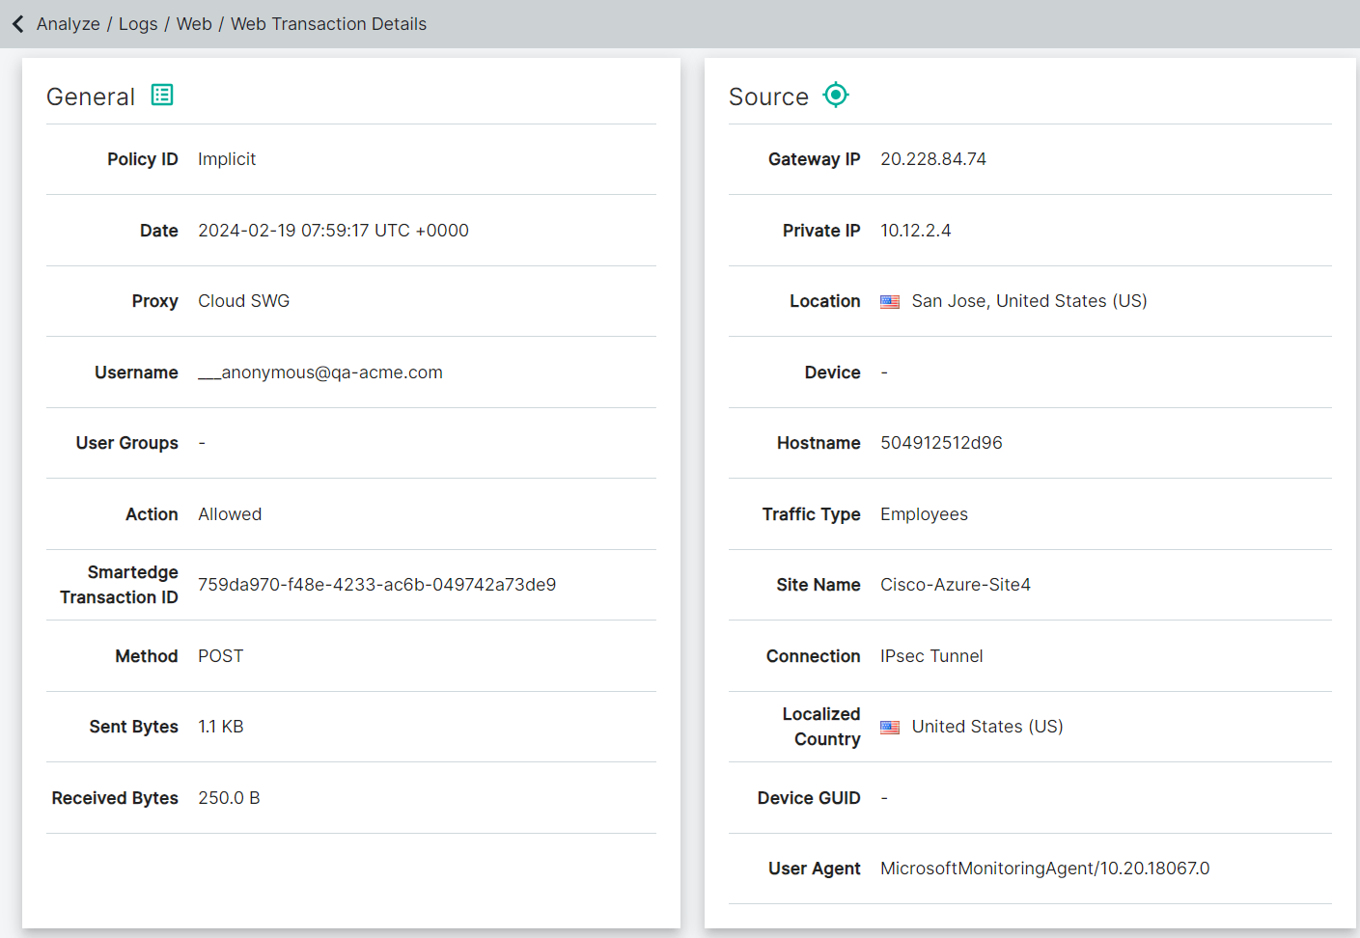This screenshot has height=938, width=1360.
Task: Select the Smartedge Transaction ID value
Action: point(376,585)
